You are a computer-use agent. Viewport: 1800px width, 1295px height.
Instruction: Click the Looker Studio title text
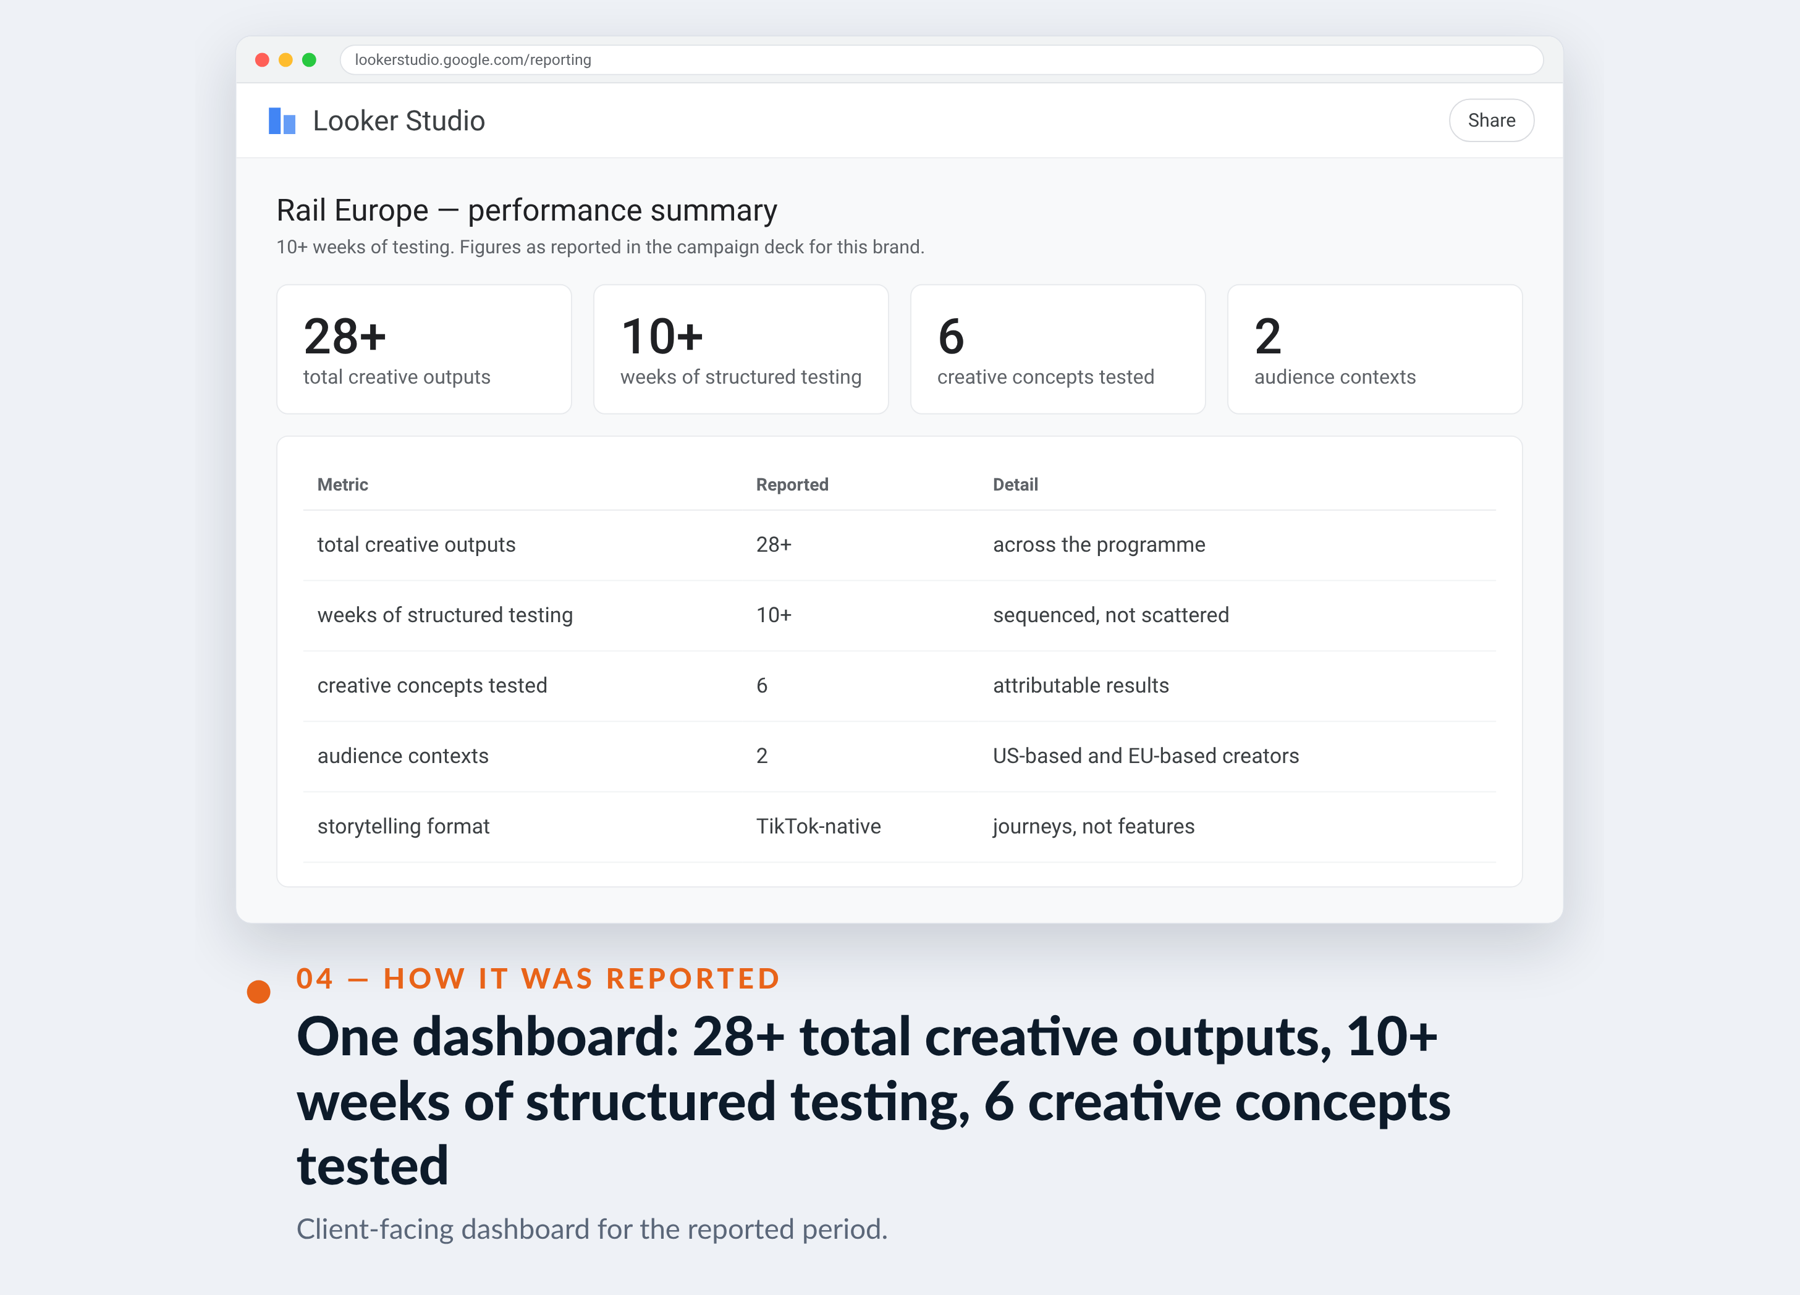pos(399,120)
